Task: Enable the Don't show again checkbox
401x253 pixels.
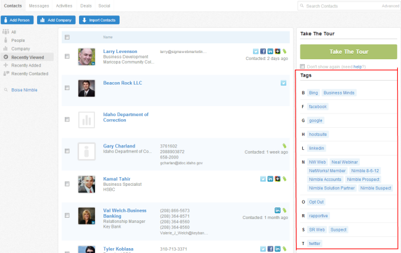Action: point(302,67)
